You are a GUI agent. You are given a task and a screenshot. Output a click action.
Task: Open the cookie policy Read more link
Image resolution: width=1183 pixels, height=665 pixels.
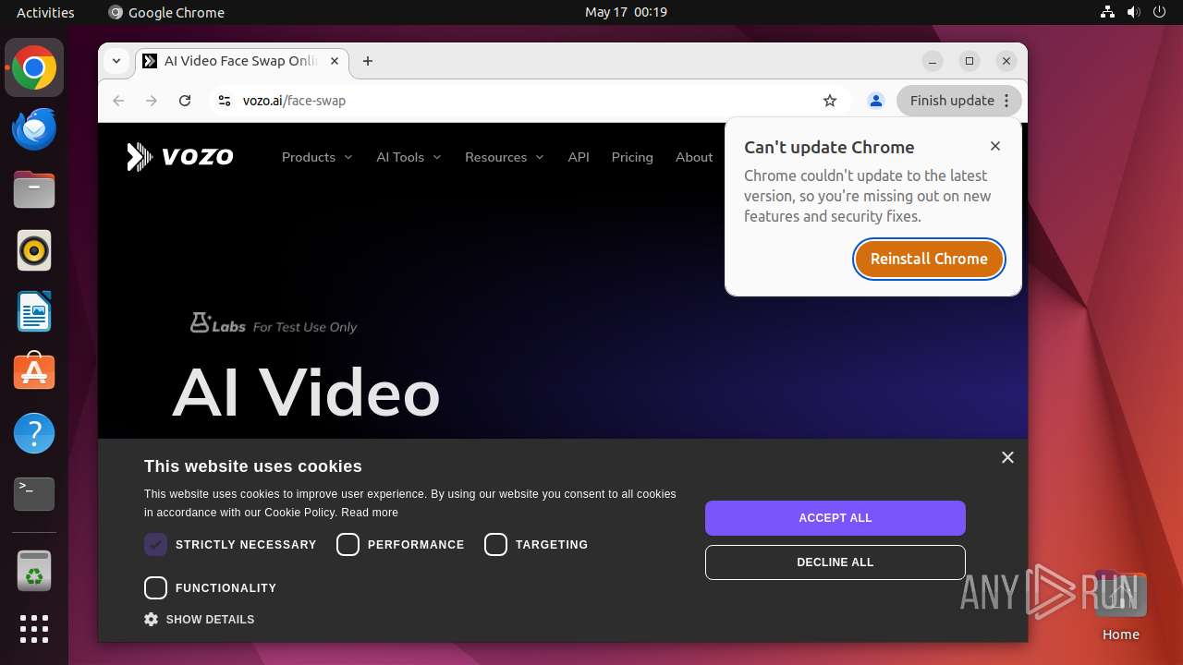(x=370, y=513)
